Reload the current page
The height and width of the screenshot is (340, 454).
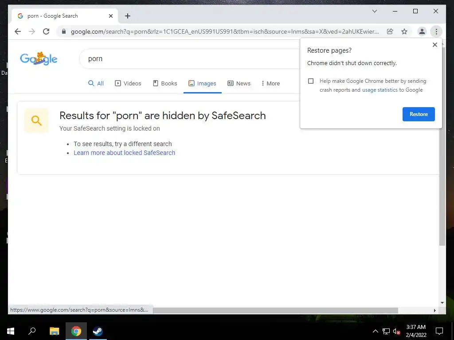point(46,31)
